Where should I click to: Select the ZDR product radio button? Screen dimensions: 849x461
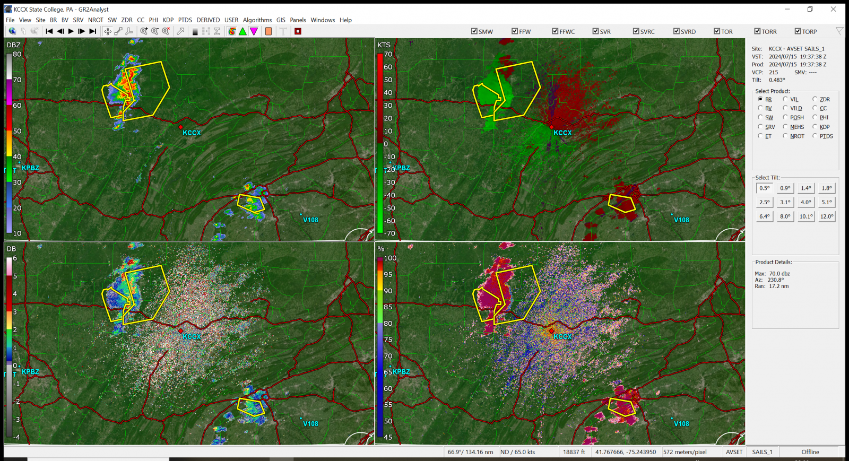tap(815, 99)
